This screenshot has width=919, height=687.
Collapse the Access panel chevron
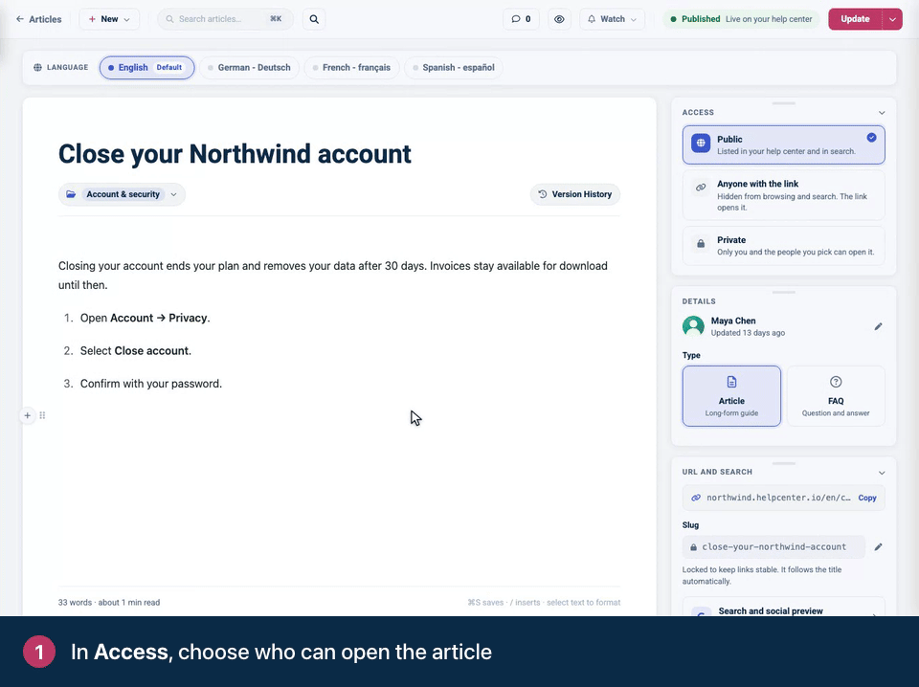click(882, 113)
